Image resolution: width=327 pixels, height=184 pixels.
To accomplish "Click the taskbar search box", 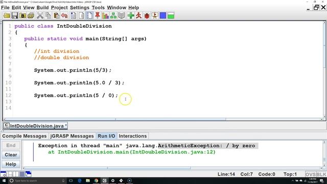I will [37, 180].
